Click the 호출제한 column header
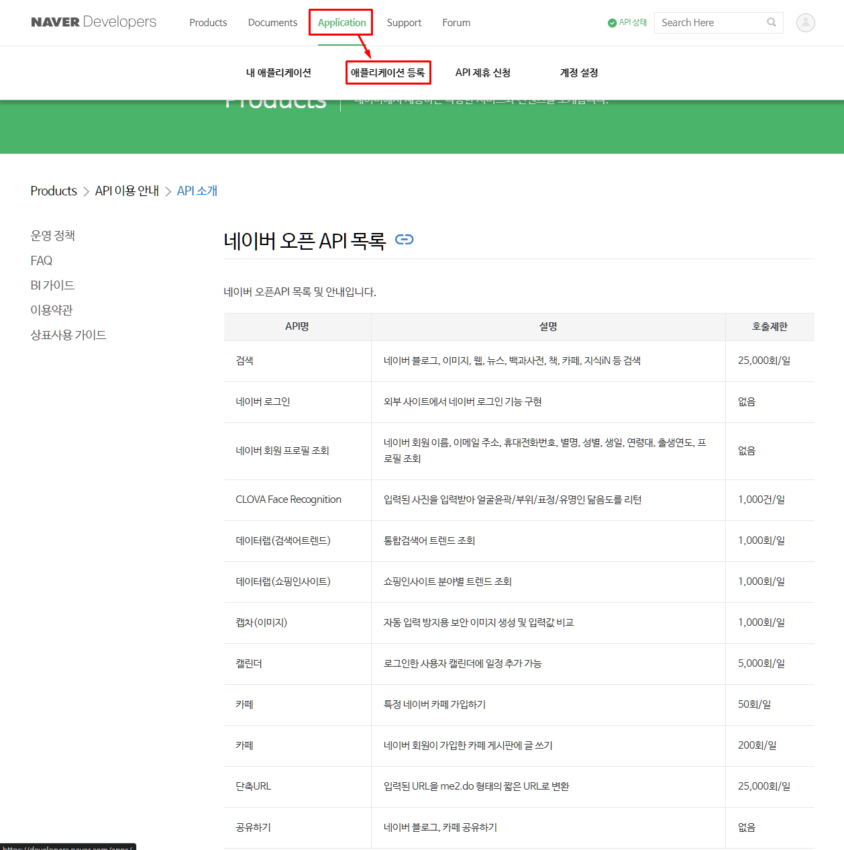This screenshot has width=844, height=850. [x=770, y=326]
